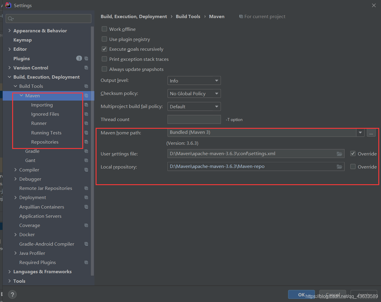This screenshot has width=381, height=302.
Task: Click the folder icon in Local repository field
Action: tap(339, 167)
